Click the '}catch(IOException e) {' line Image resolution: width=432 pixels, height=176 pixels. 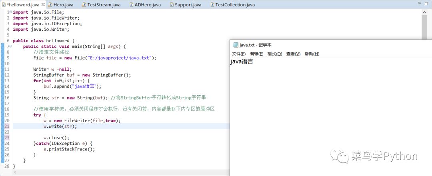tap(63, 143)
